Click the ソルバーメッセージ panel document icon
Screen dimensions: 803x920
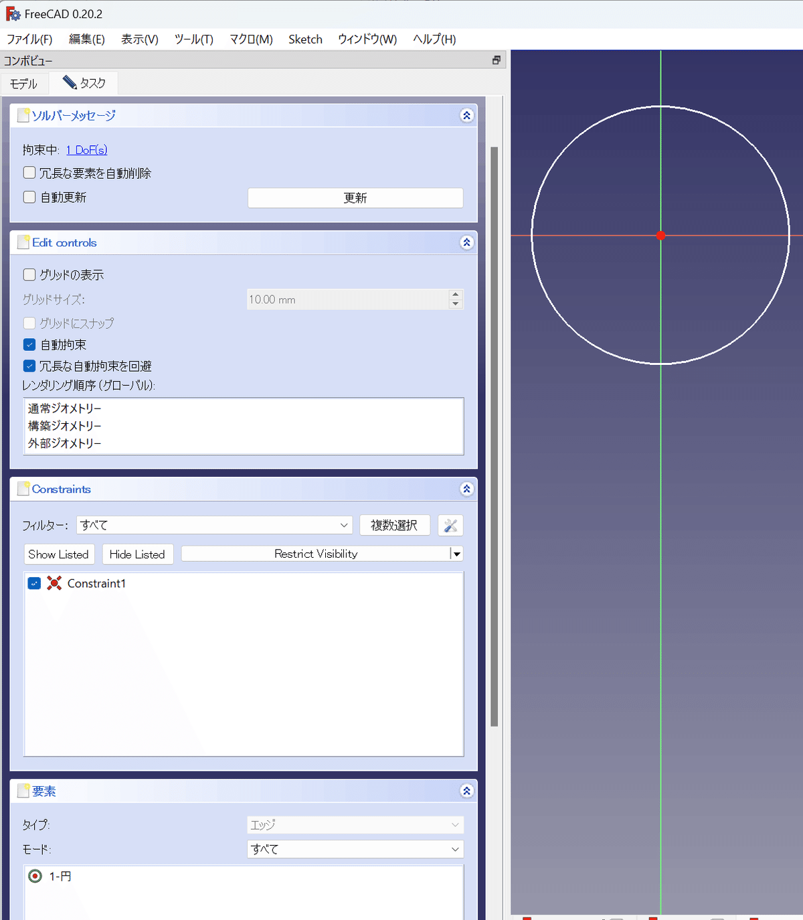point(22,114)
